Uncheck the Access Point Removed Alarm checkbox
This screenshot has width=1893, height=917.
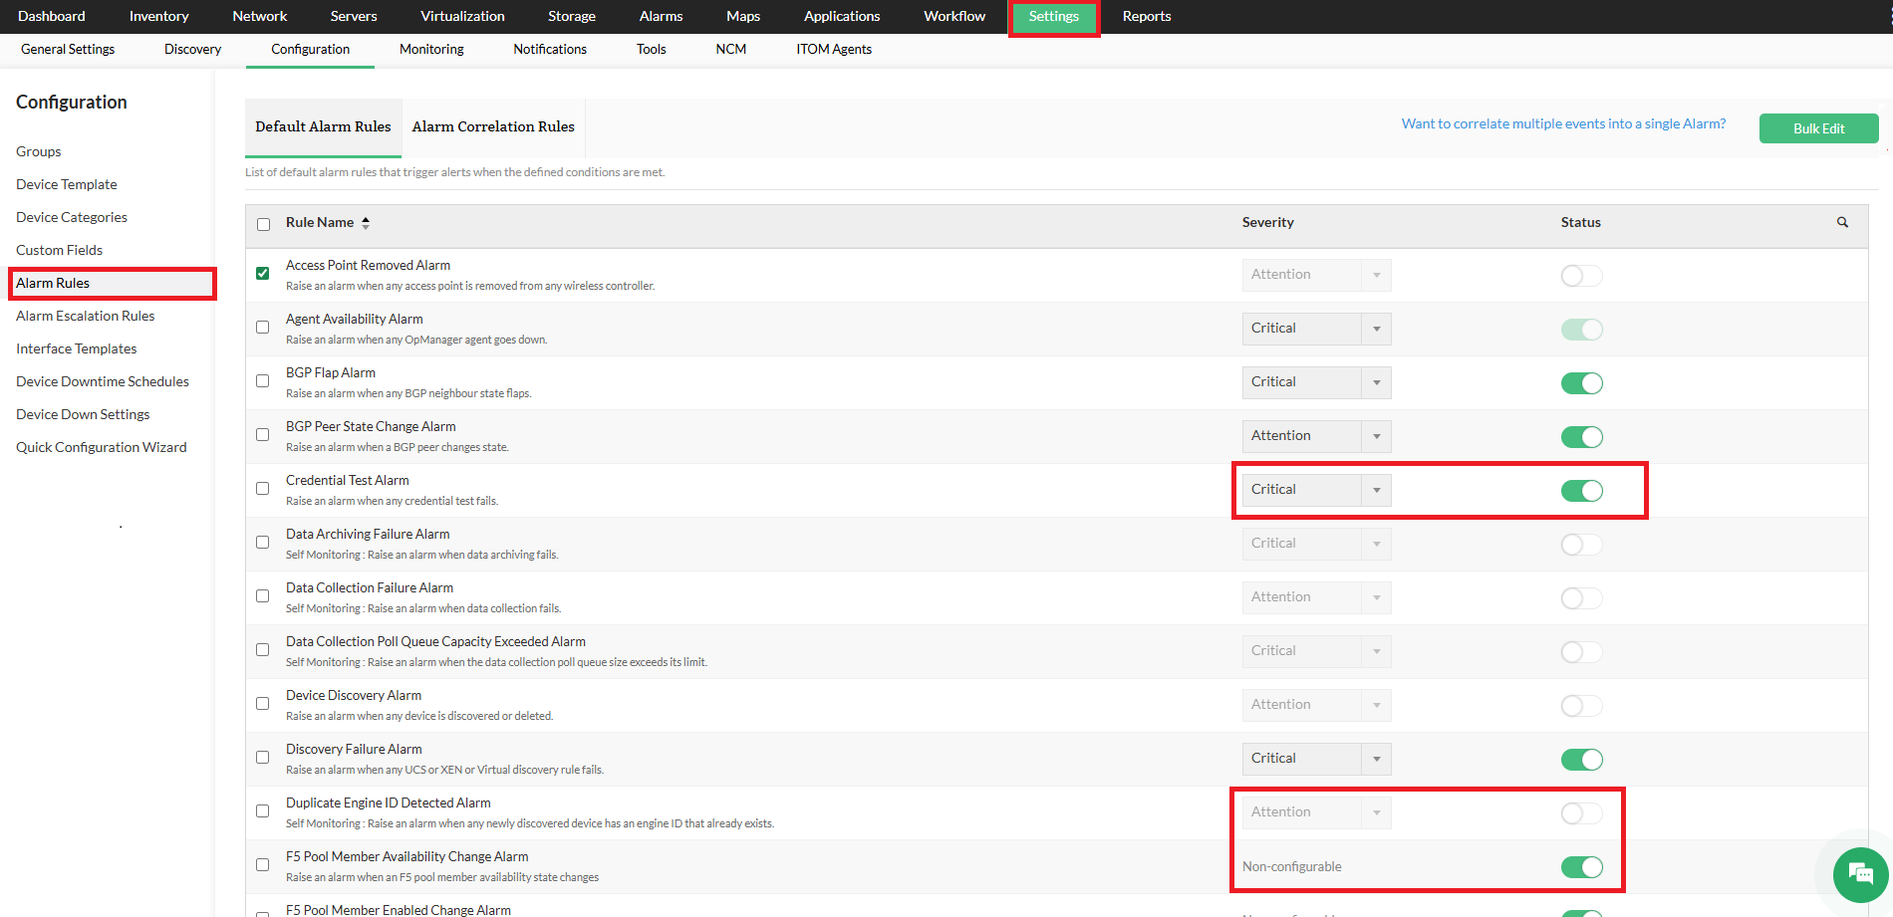262,272
